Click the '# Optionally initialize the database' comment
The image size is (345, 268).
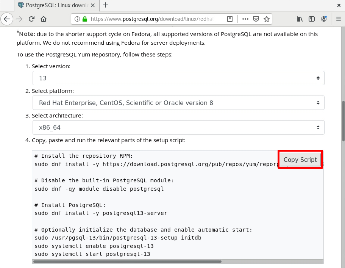(143, 230)
